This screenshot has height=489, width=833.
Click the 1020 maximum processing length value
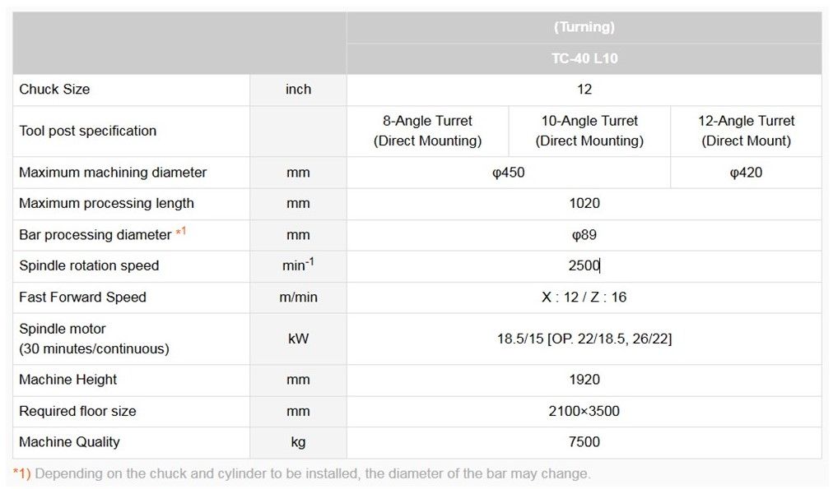pyautogui.click(x=584, y=203)
